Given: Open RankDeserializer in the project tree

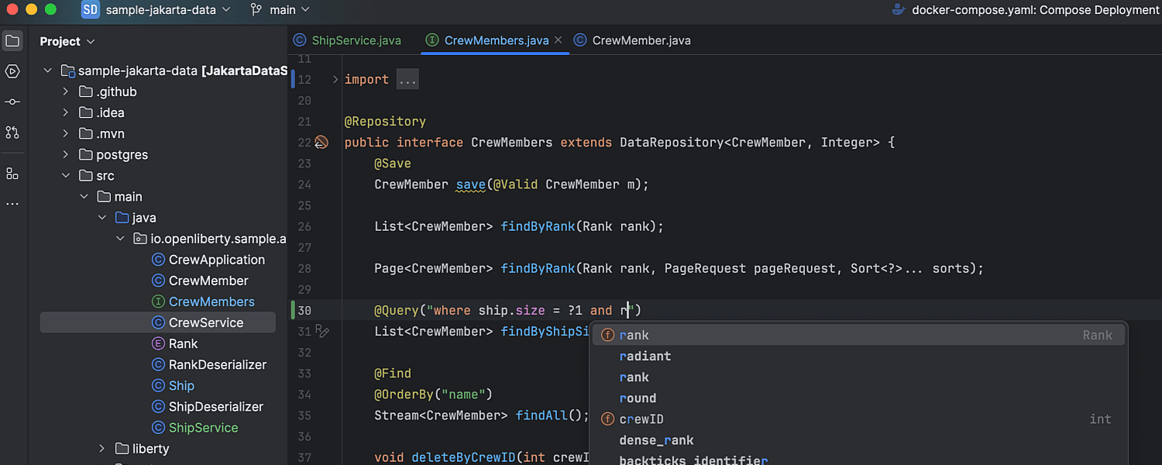Looking at the screenshot, I should coord(217,365).
